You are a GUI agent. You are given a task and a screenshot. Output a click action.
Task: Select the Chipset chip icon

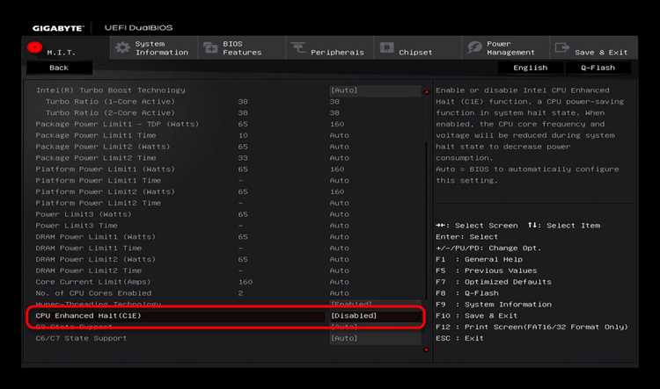[x=387, y=47]
